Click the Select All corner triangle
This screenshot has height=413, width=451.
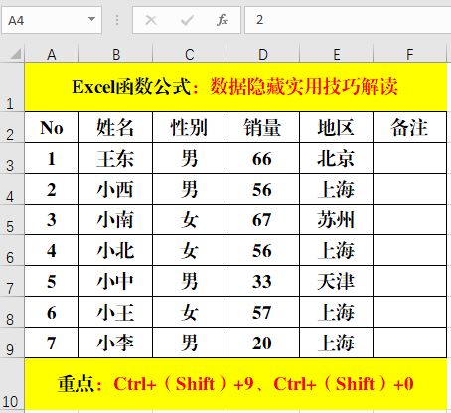pyautogui.click(x=16, y=54)
